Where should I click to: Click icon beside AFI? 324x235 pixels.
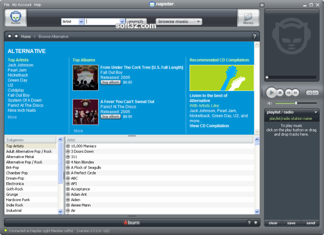[68, 184]
